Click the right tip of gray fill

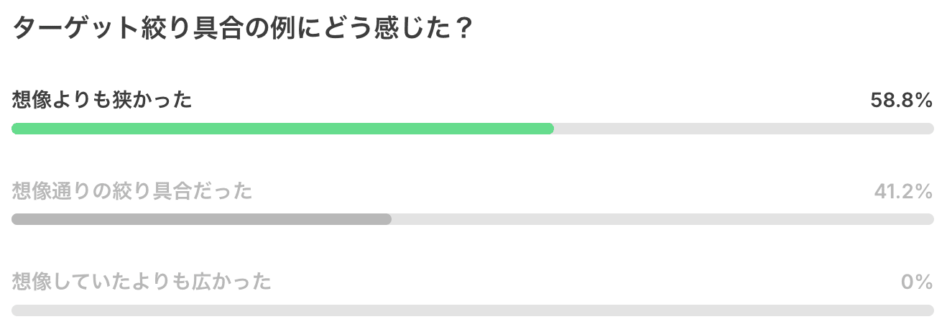click(387, 219)
